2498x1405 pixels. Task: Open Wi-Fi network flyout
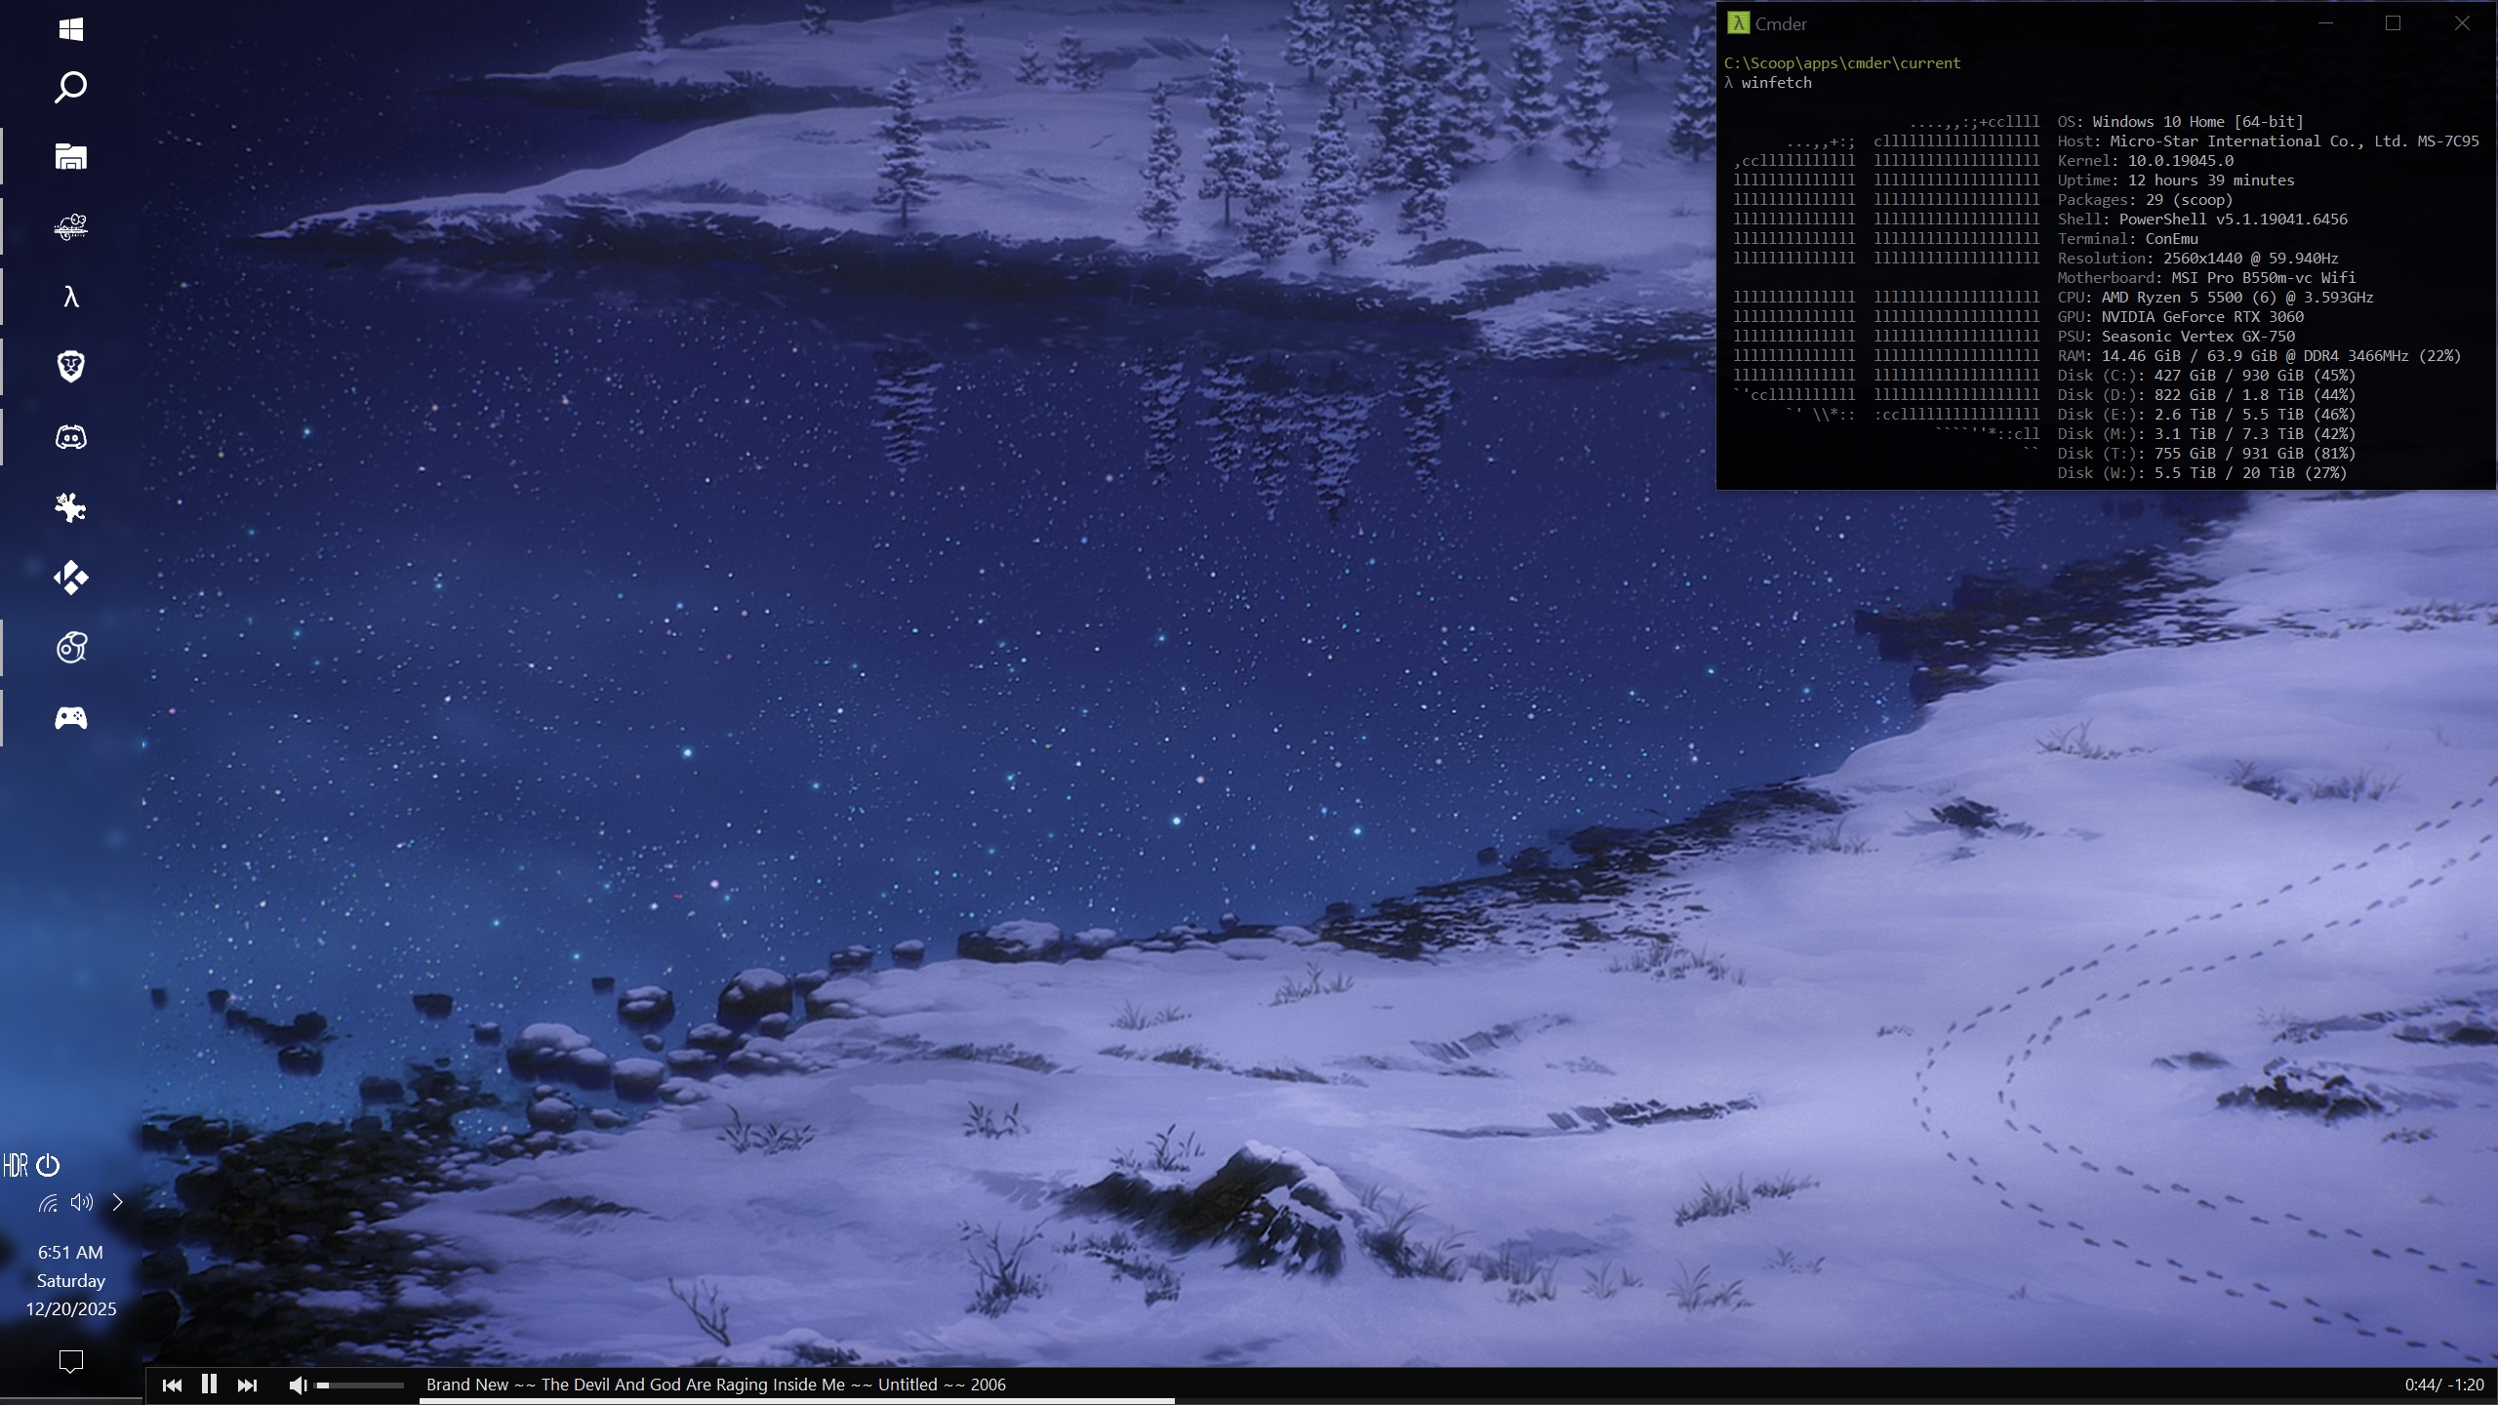coord(48,1203)
